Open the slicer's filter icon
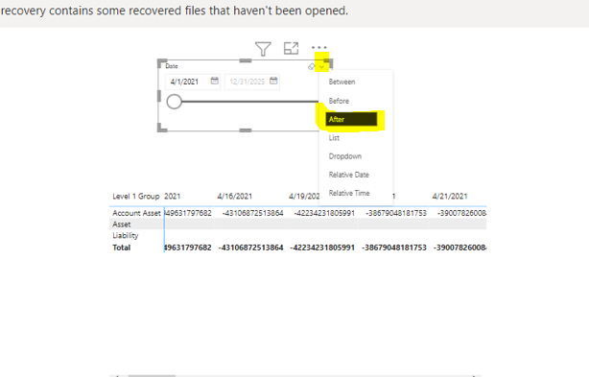 click(263, 49)
